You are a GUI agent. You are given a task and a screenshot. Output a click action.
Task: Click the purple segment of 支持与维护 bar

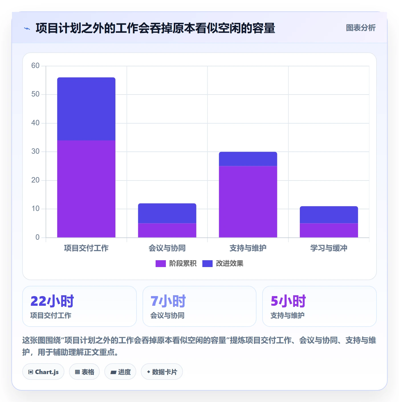point(248,202)
